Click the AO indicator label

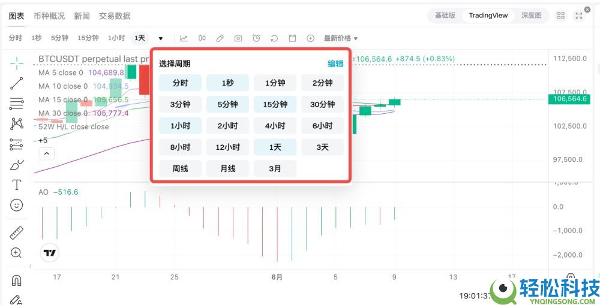pyautogui.click(x=43, y=192)
